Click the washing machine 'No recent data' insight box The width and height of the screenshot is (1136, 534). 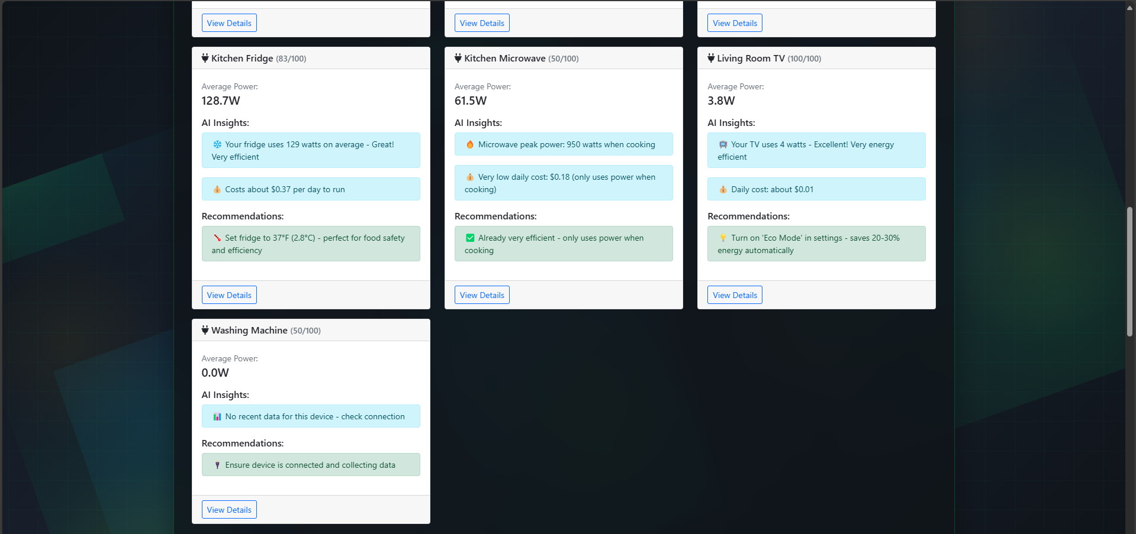click(311, 416)
